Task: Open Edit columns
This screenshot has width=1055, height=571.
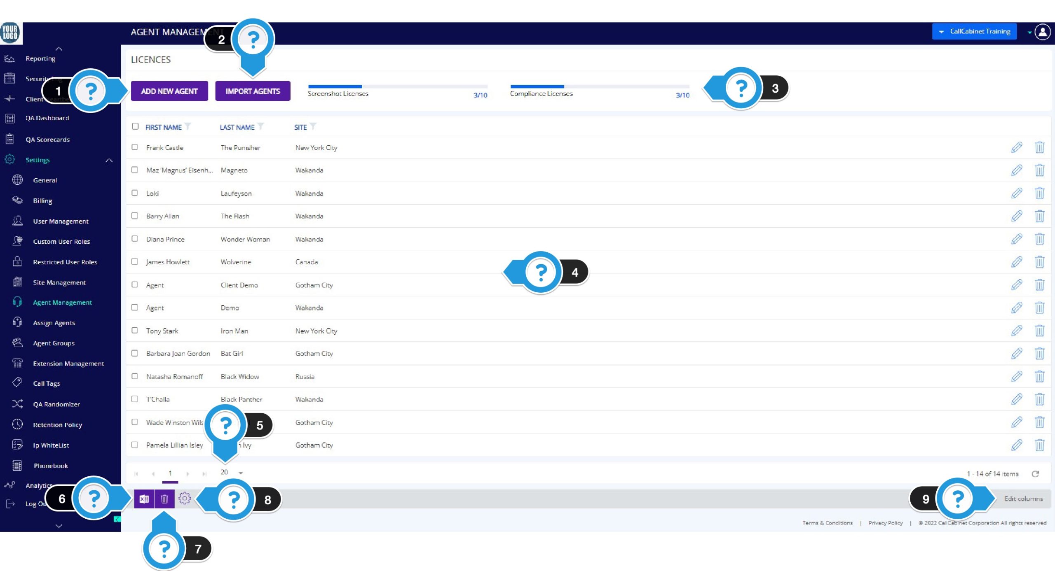Action: [x=1023, y=499]
